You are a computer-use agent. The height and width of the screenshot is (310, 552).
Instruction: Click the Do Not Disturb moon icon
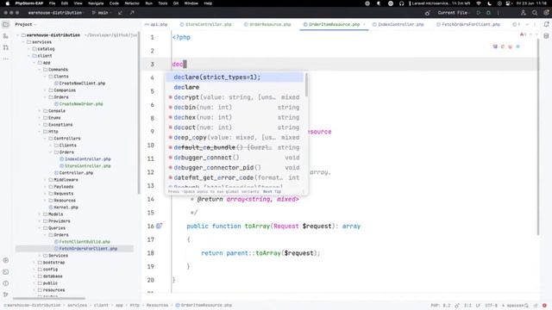489,3
